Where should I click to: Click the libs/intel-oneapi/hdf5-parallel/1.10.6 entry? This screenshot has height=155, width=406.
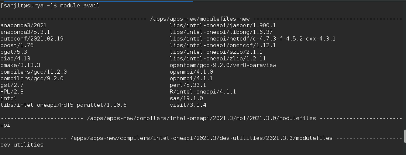tap(63, 105)
